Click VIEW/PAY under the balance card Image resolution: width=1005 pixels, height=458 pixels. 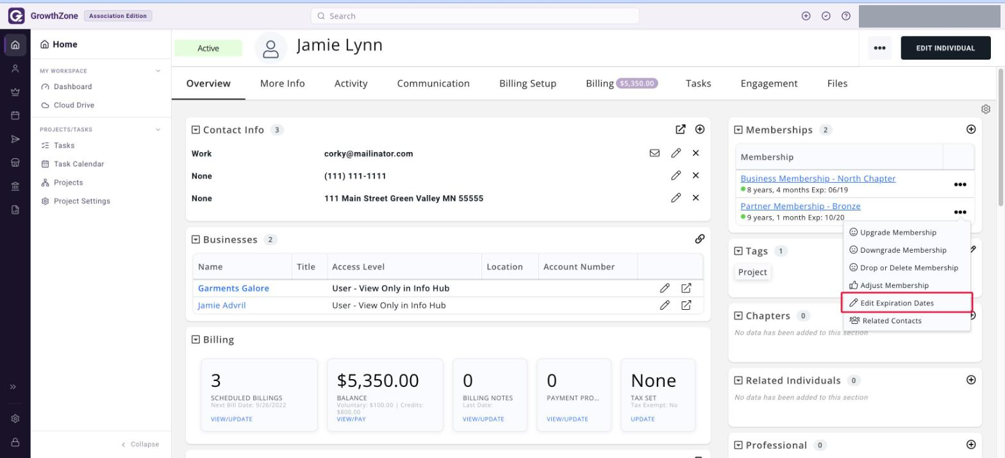351,419
